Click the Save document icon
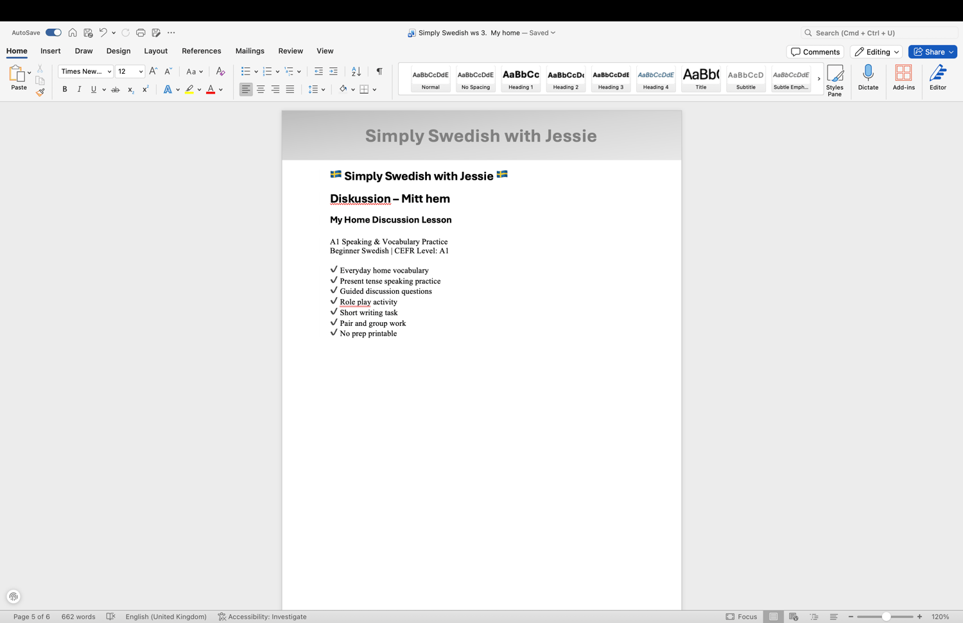 coord(88,33)
